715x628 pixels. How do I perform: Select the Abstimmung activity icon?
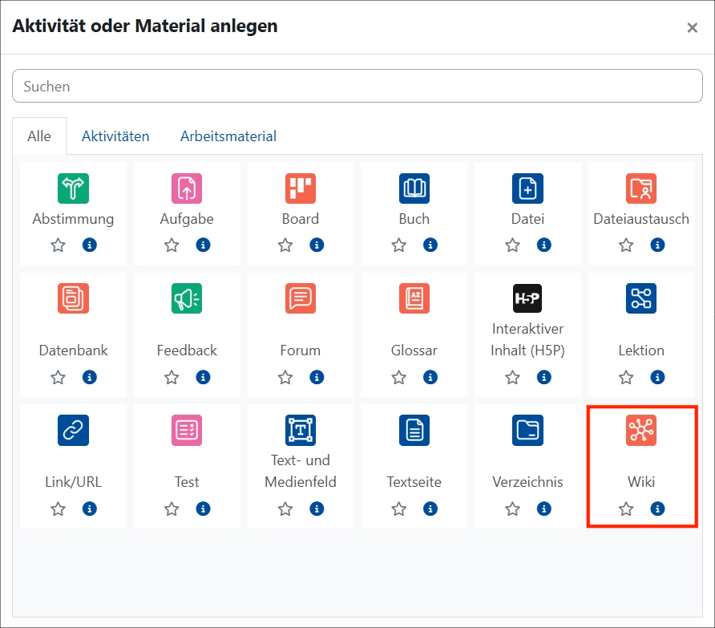[72, 188]
